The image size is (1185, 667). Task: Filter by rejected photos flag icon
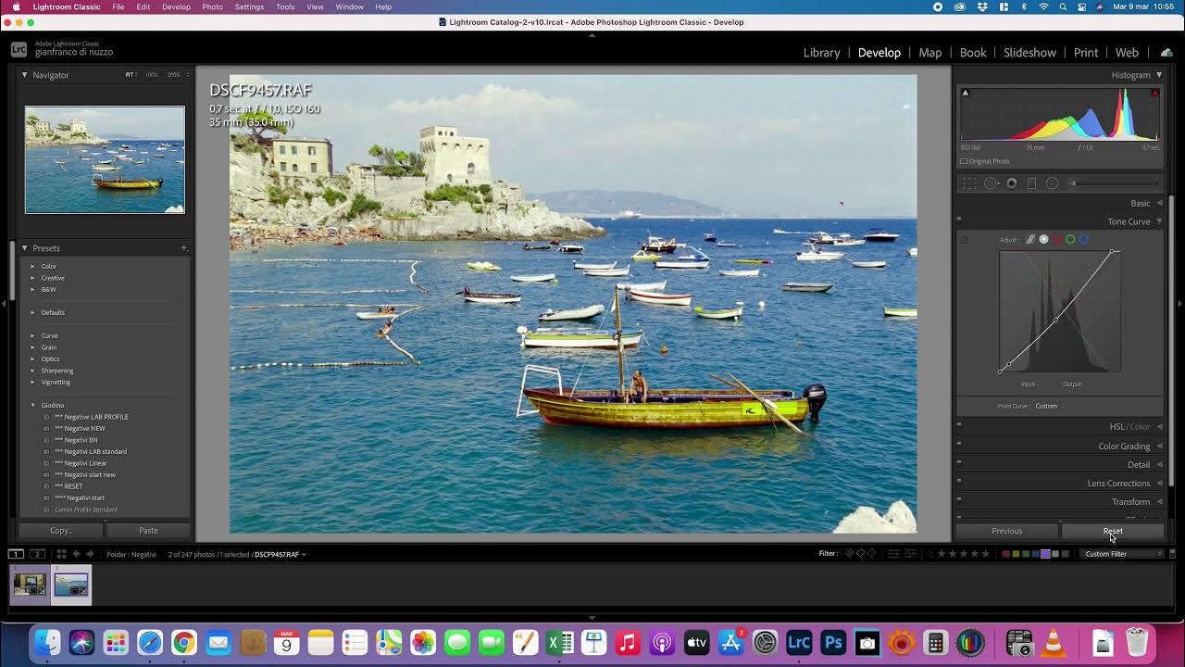pyautogui.click(x=871, y=554)
